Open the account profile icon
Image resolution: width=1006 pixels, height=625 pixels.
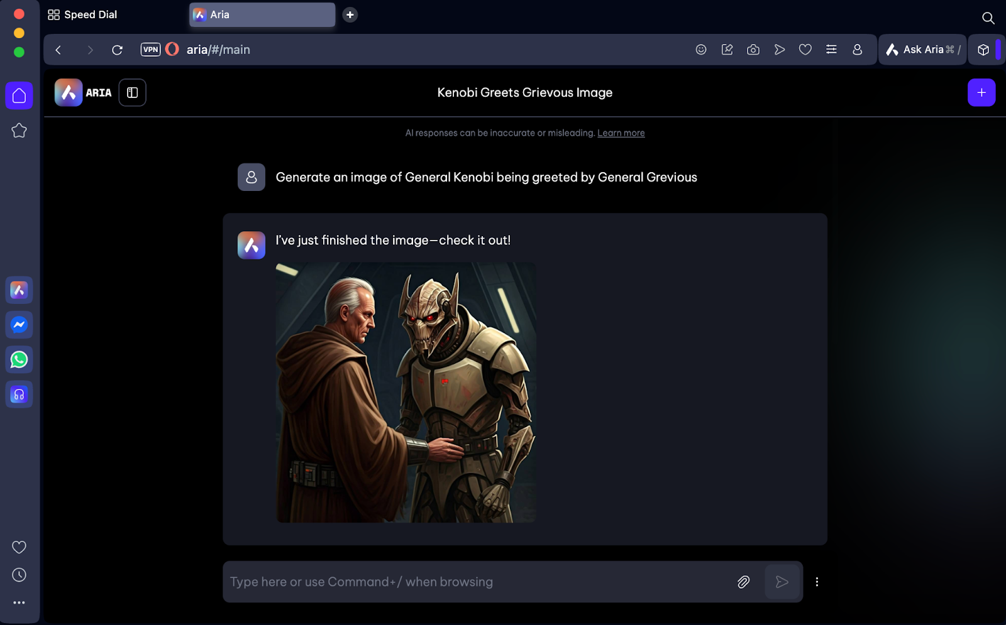coord(857,50)
